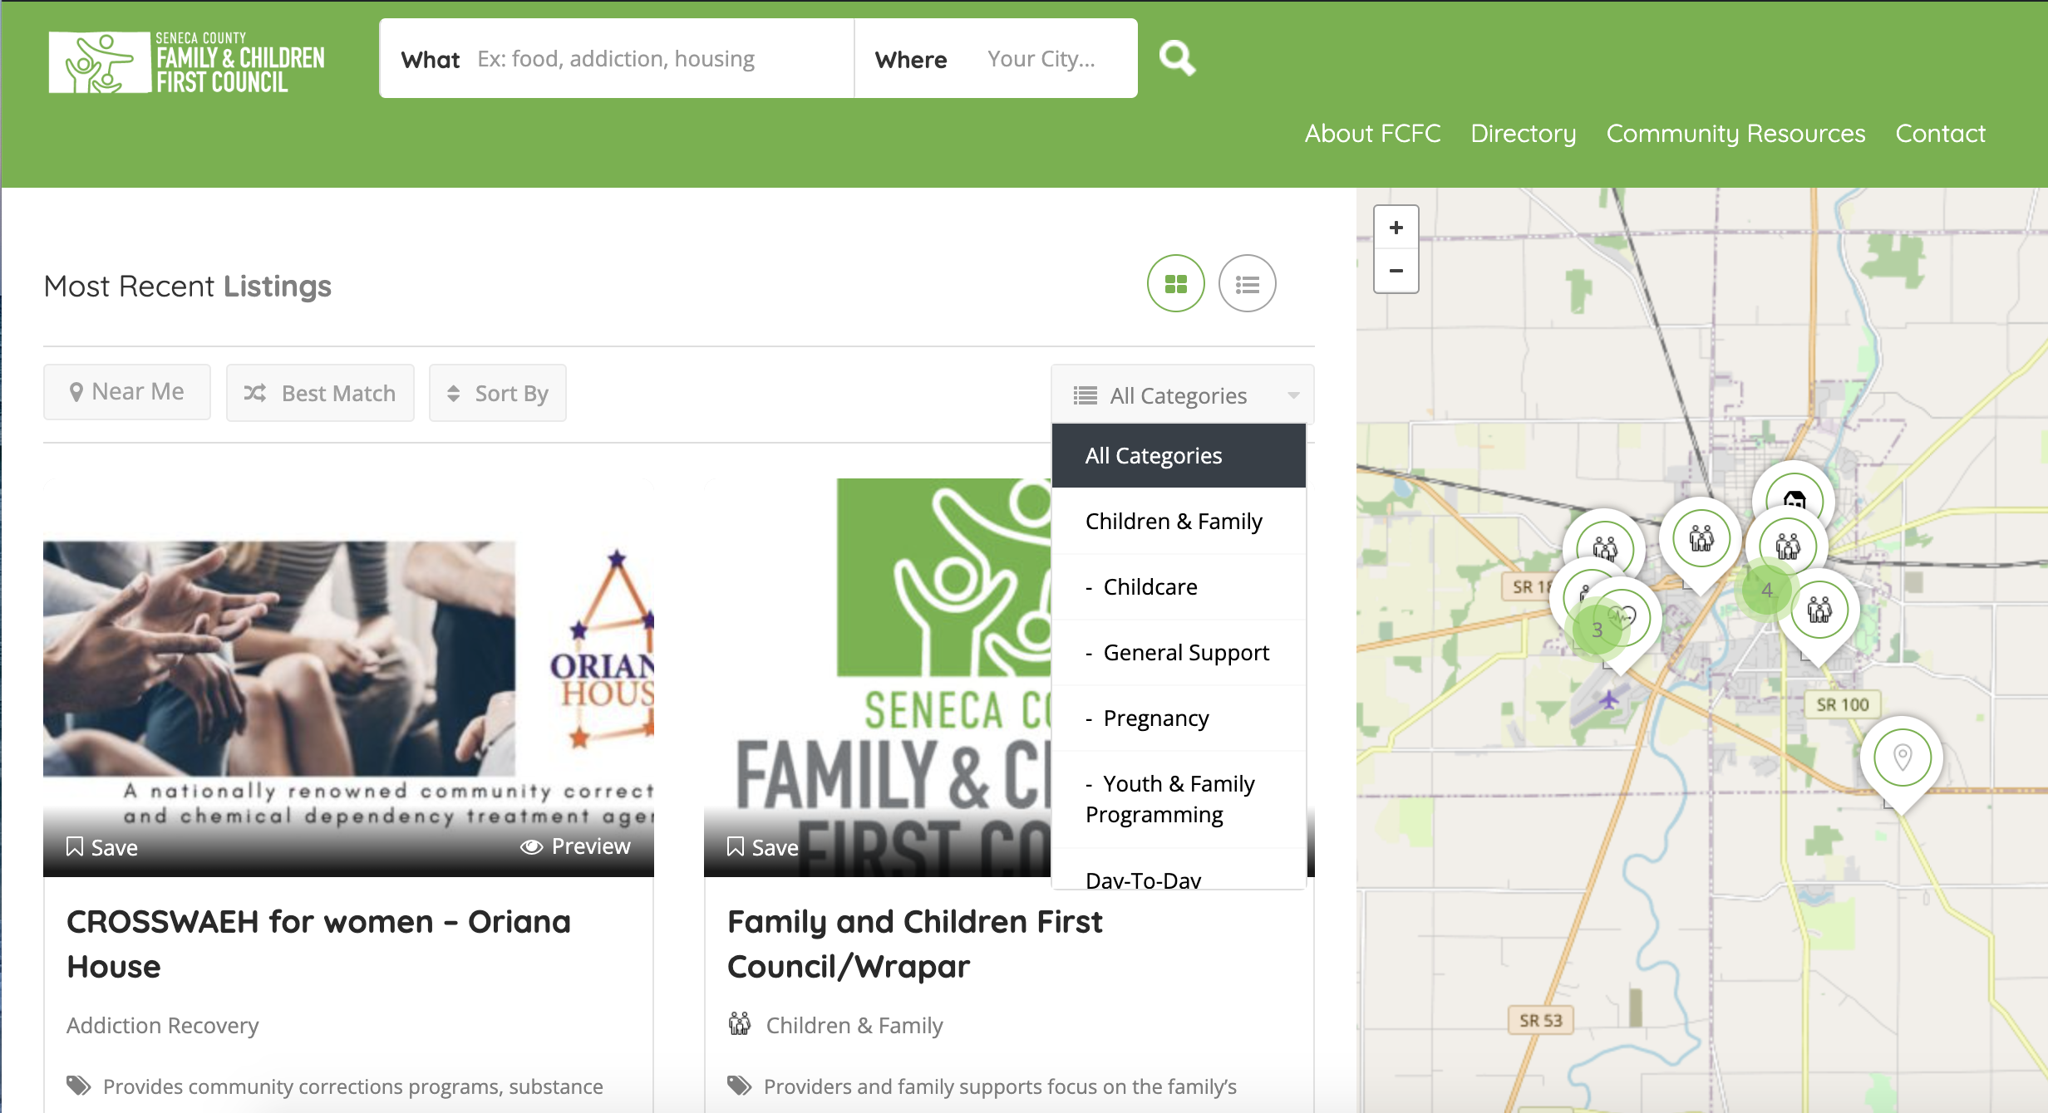The width and height of the screenshot is (2048, 1113).
Task: Click the Best Match button
Action: point(320,394)
